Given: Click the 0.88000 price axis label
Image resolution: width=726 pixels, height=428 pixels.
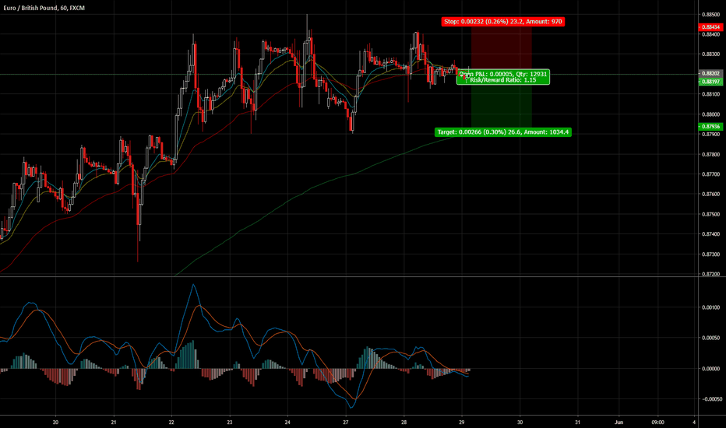Looking at the screenshot, I should [x=710, y=114].
